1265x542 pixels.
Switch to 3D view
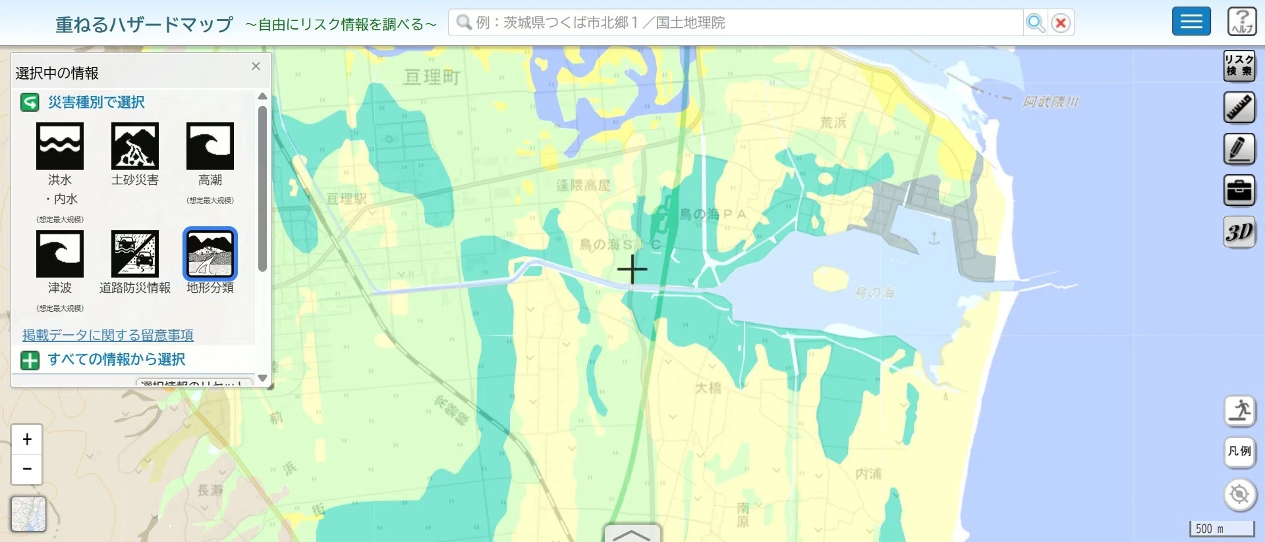coord(1239,232)
